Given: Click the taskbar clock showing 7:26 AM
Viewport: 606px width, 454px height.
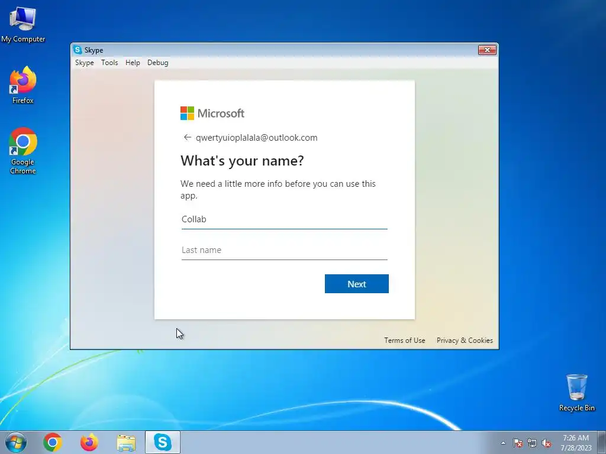Looking at the screenshot, I should tap(576, 443).
